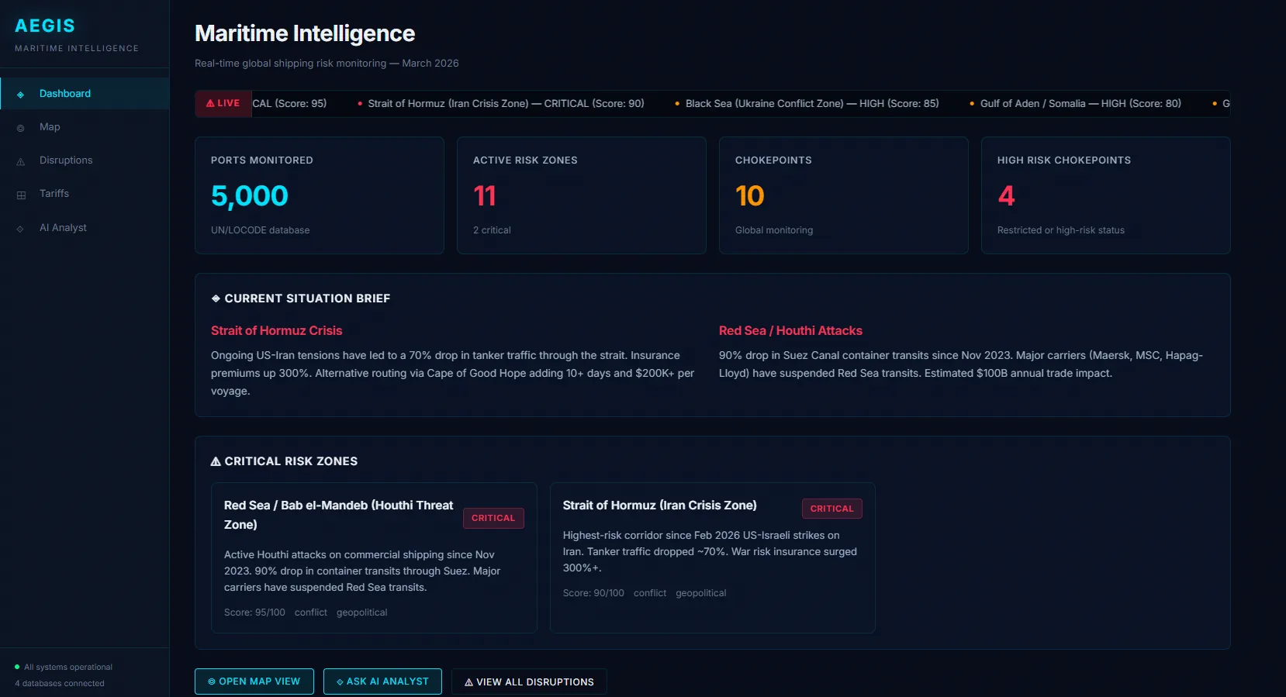Click 'geopolitical' tag on Red Sea card
Screen dimensions: 1286x697
point(361,612)
